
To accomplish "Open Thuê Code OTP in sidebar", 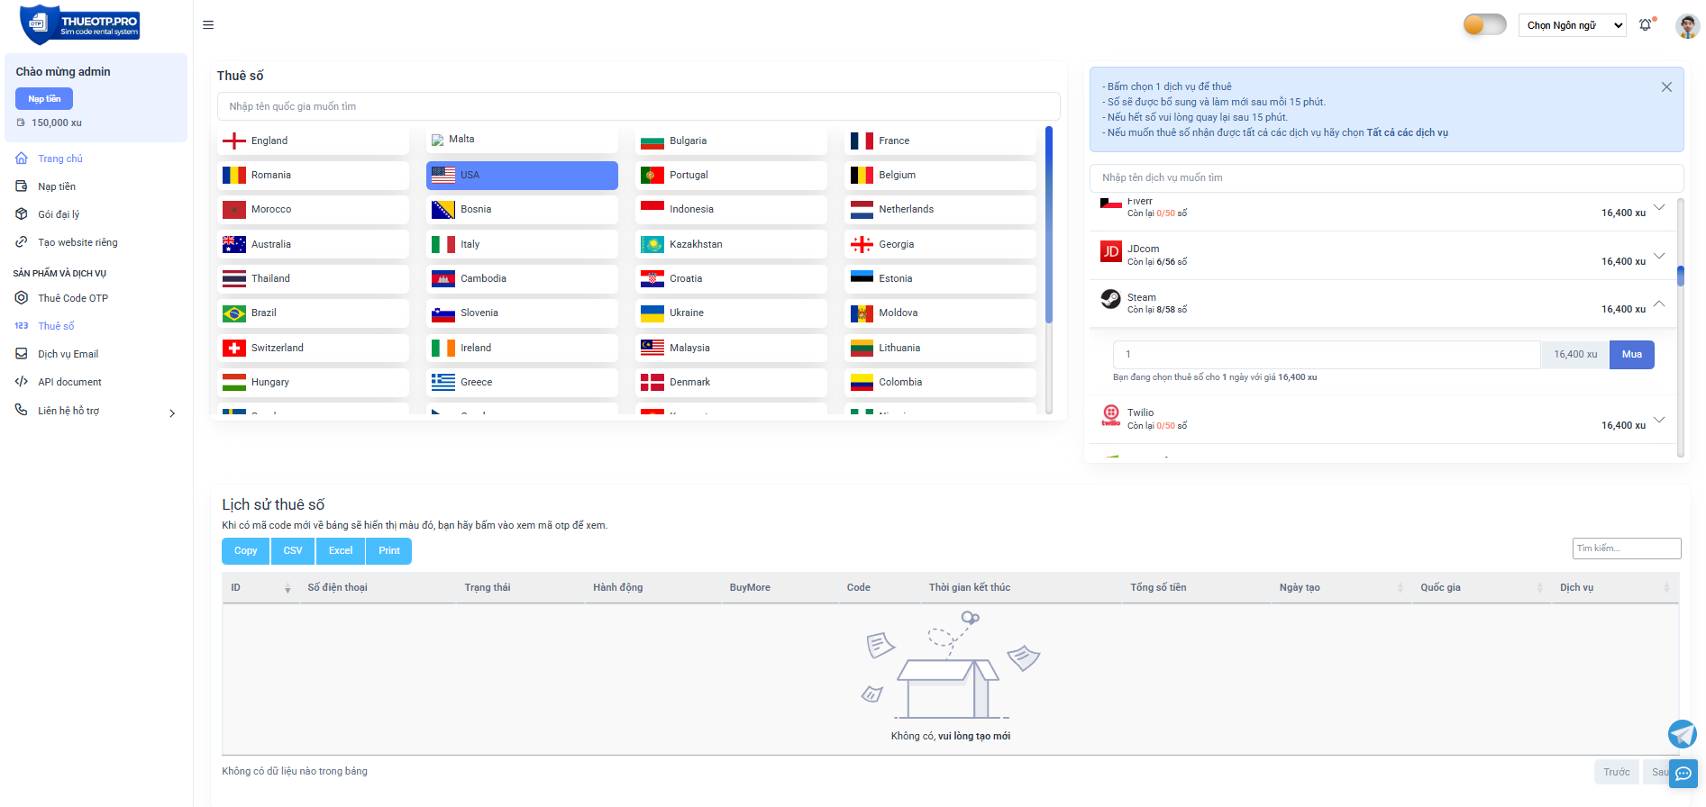I will point(73,298).
